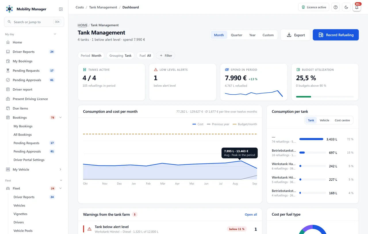This screenshot has height=234, width=368.
Task: Click the Driver report document icon
Action: coord(8,89)
